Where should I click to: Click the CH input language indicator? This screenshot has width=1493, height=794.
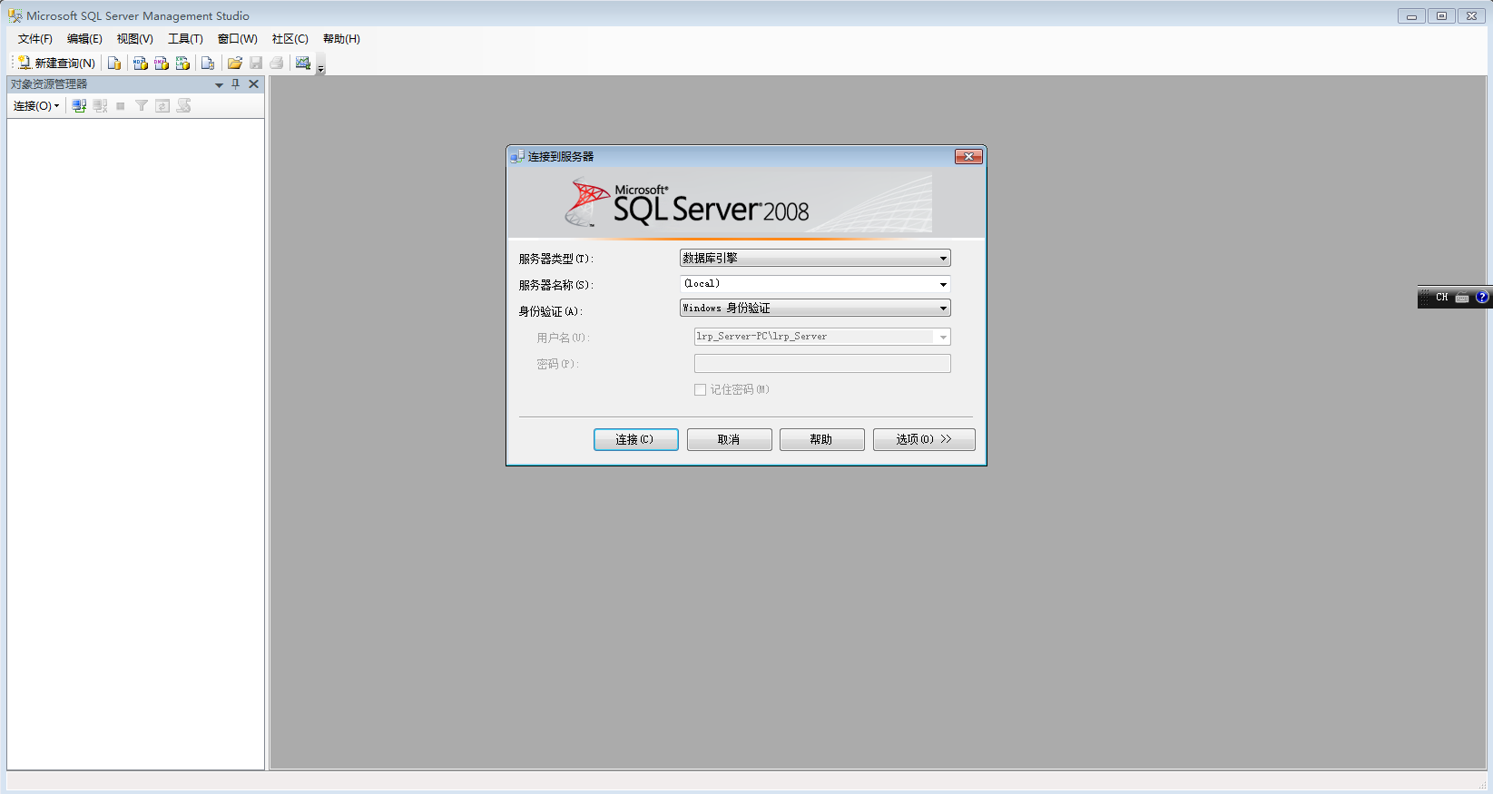(1442, 298)
